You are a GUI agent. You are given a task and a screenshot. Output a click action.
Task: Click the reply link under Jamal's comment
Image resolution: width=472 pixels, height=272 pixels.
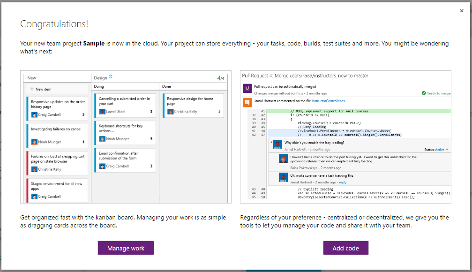pos(343,182)
